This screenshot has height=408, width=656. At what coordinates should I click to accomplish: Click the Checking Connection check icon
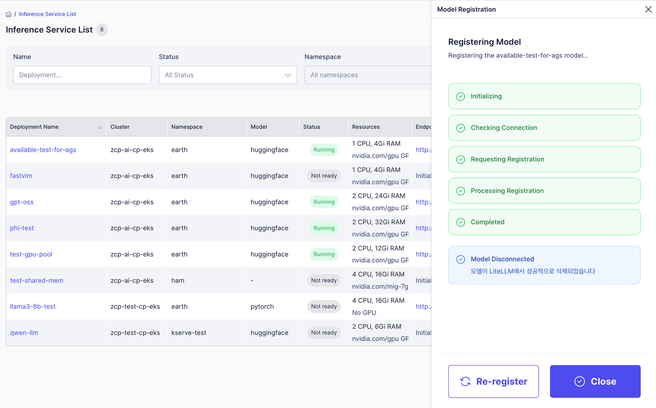(461, 128)
